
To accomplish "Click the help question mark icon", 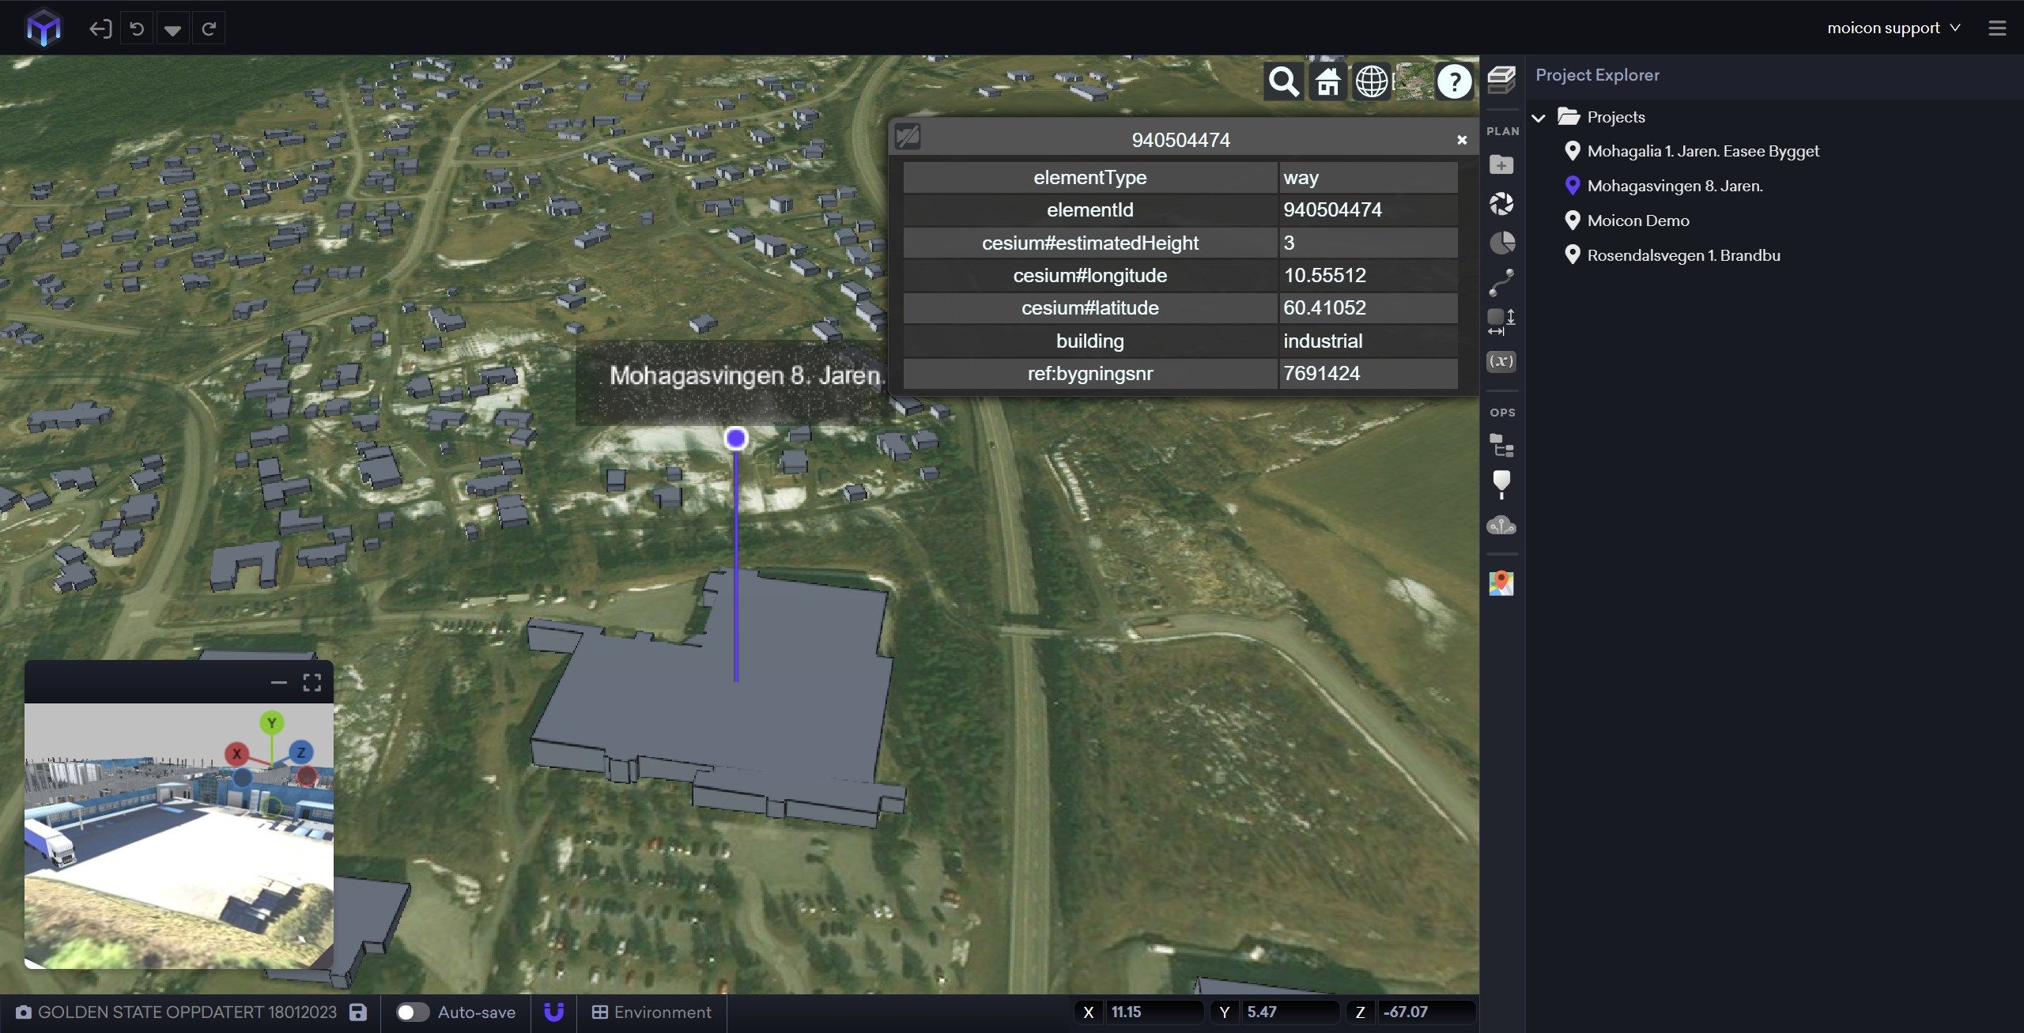I will pos(1454,81).
